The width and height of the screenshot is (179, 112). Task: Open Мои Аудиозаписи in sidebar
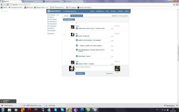tap(52, 24)
